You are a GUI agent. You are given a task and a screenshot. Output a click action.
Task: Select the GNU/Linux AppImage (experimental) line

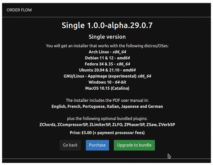point(107,76)
